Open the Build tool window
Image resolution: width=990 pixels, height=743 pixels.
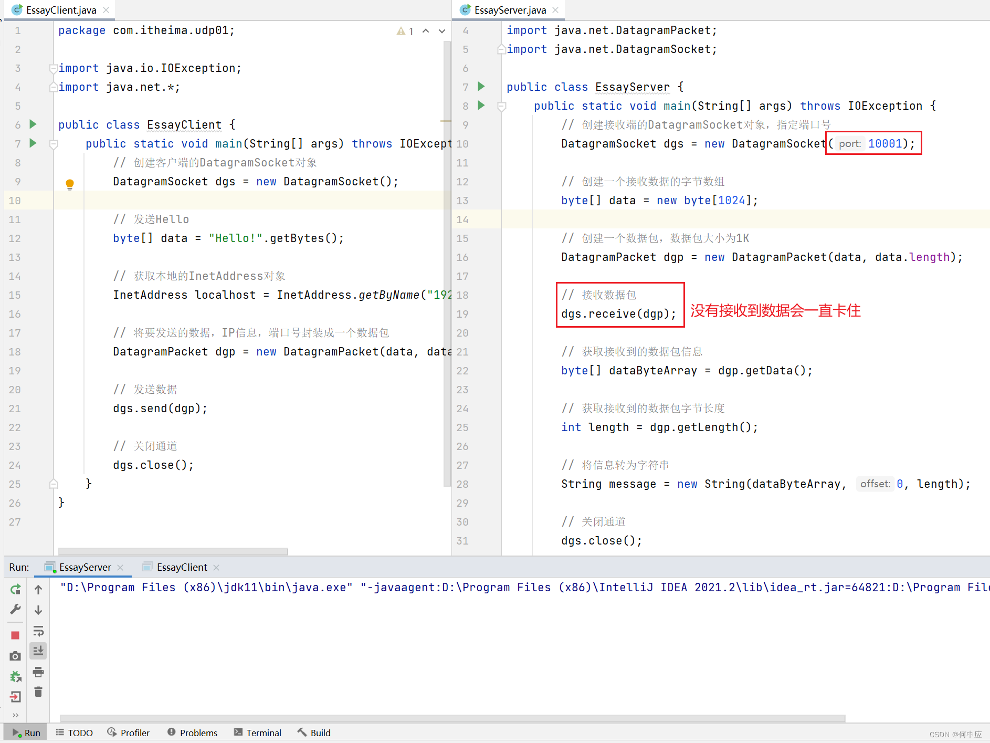[314, 733]
